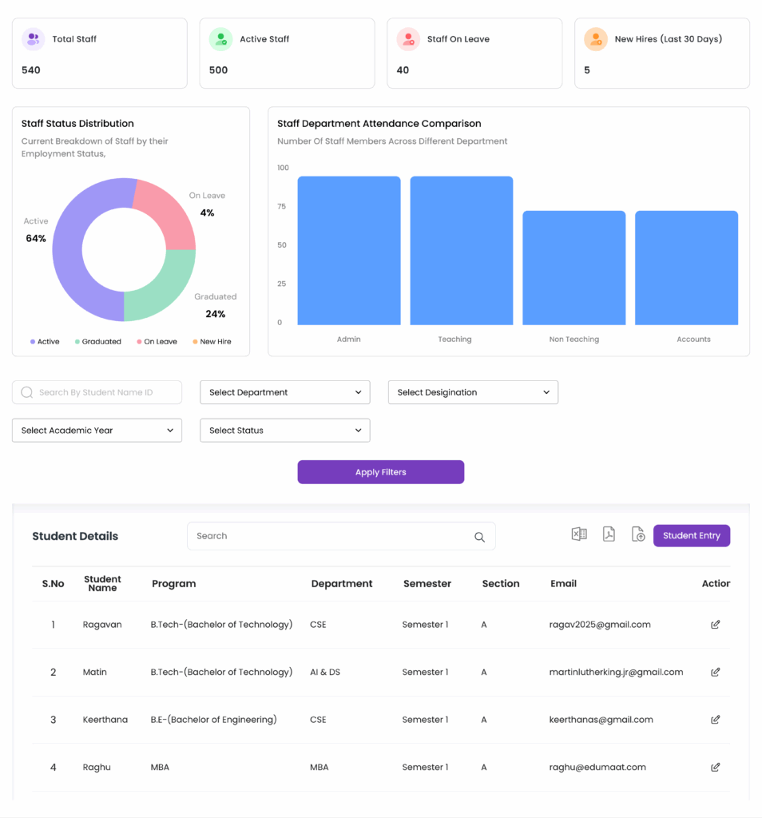Image resolution: width=762 pixels, height=818 pixels.
Task: Expand the Select Designation dropdown
Action: tap(473, 392)
